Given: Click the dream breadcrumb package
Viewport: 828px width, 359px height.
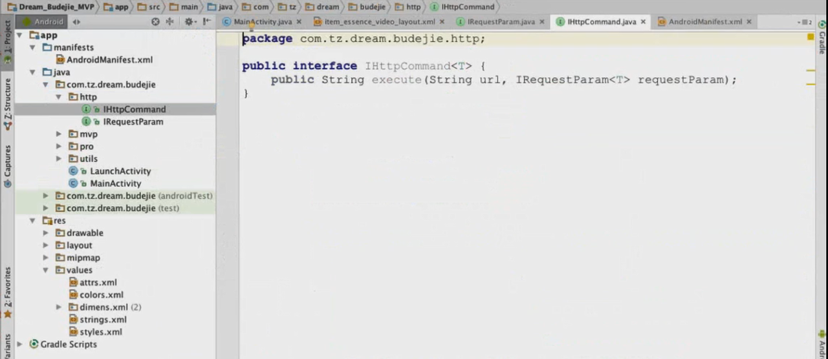Looking at the screenshot, I should [x=321, y=6].
